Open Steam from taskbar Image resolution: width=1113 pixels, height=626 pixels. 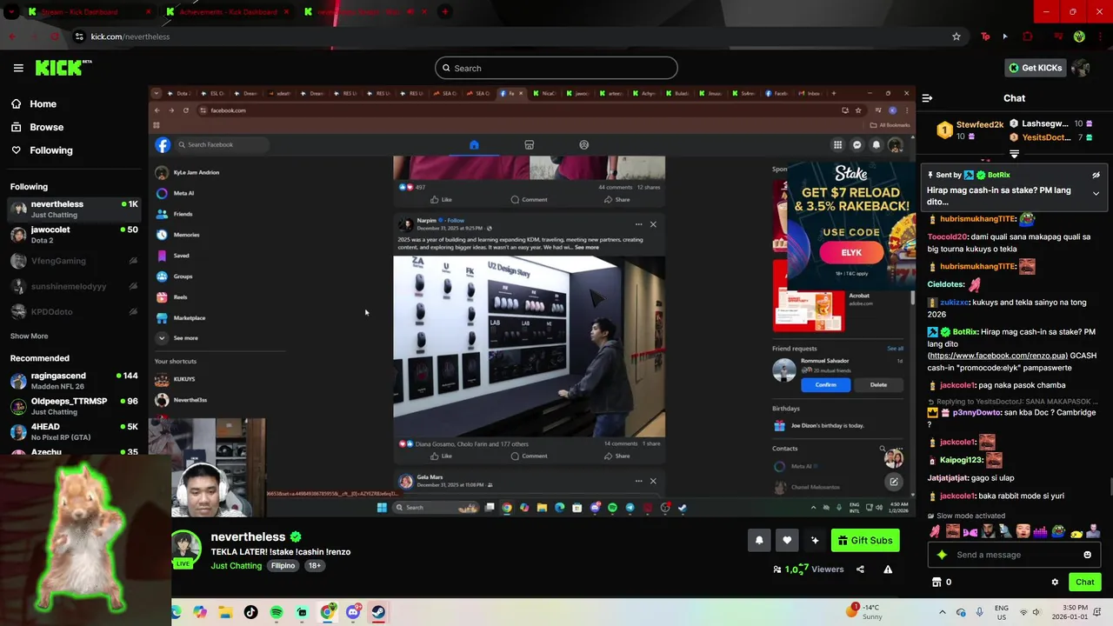377,612
